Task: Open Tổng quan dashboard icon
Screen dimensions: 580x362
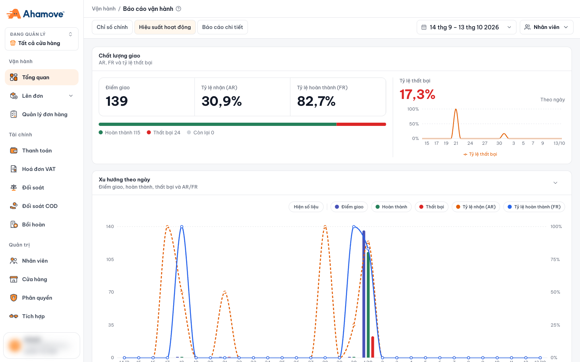Action: click(14, 77)
